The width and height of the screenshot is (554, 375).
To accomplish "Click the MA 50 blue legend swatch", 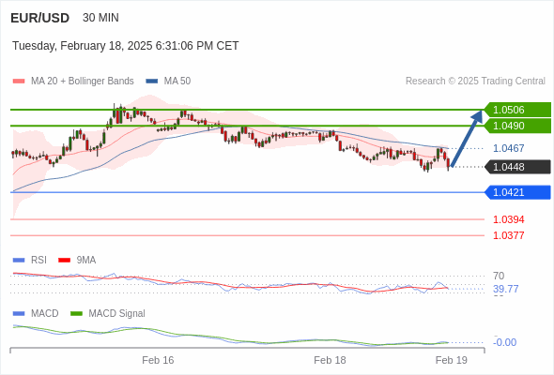I will click(152, 82).
